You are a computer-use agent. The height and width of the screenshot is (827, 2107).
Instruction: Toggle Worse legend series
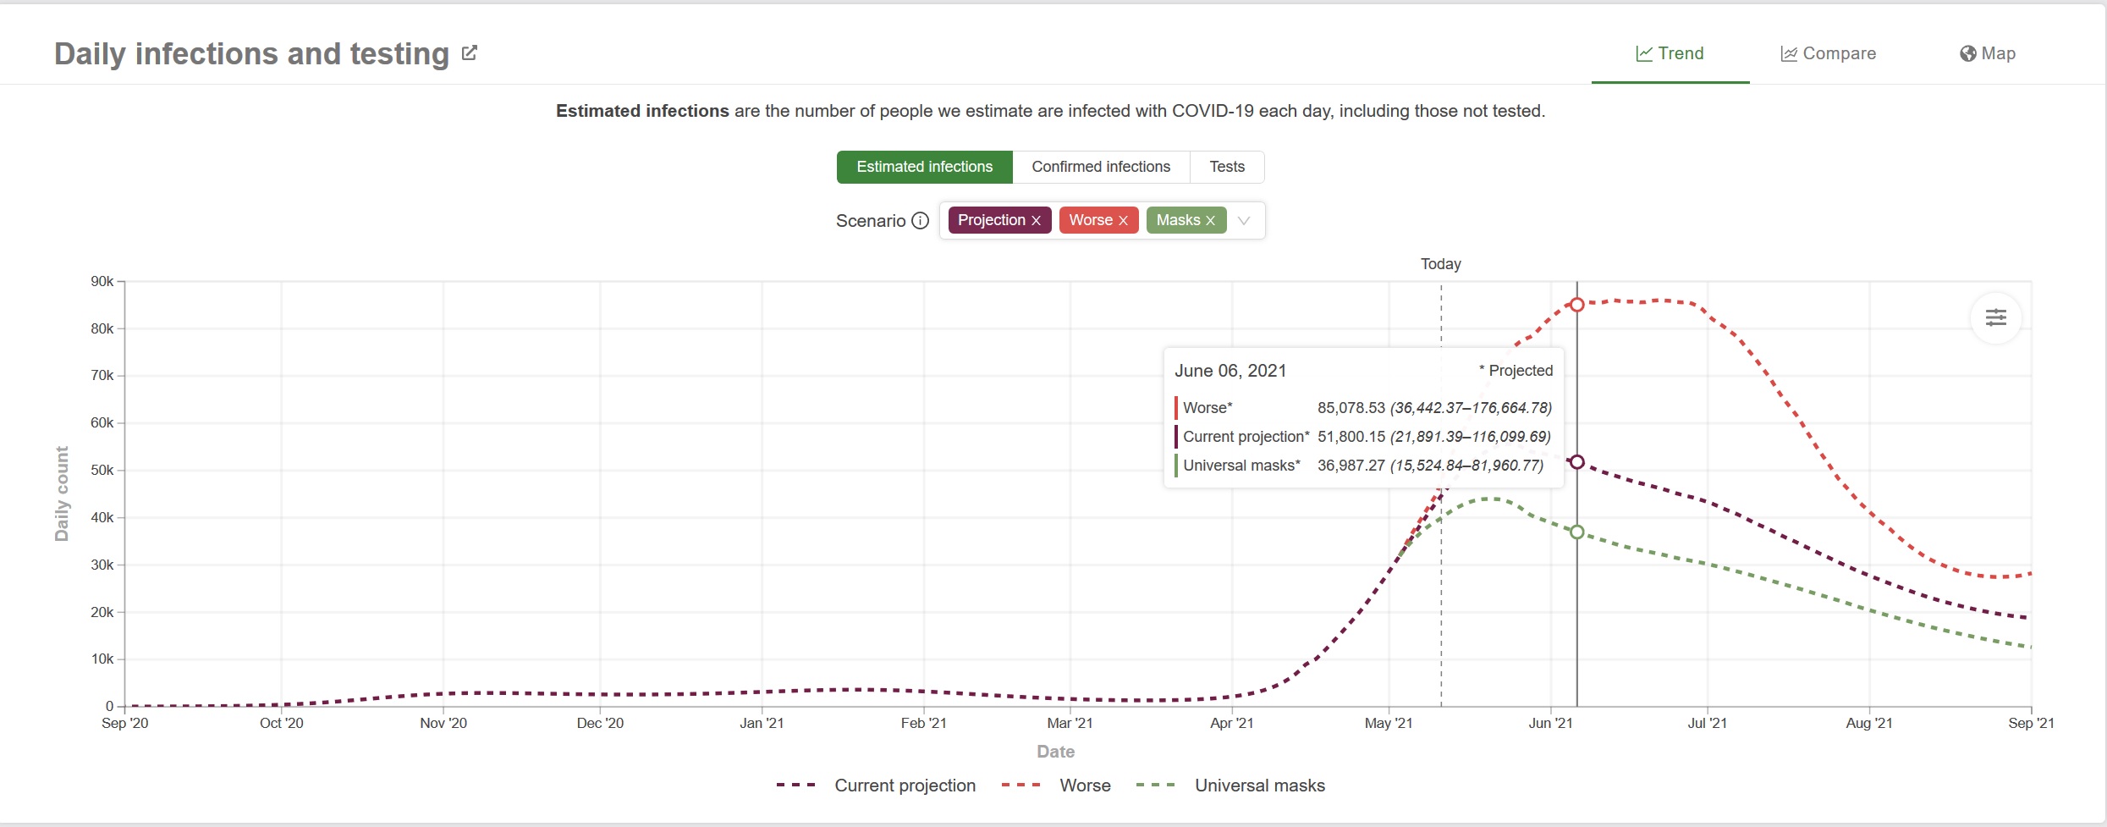pyautogui.click(x=1055, y=786)
